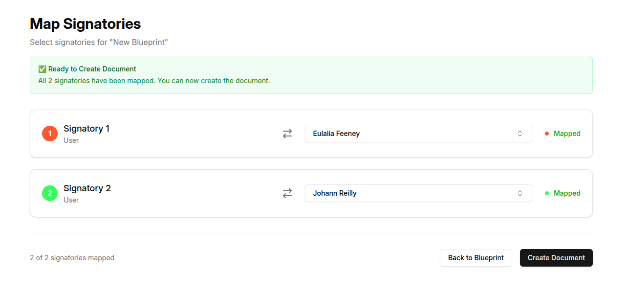Click the Ready to Create Document banner
This screenshot has height=294, width=627.
(311, 74)
